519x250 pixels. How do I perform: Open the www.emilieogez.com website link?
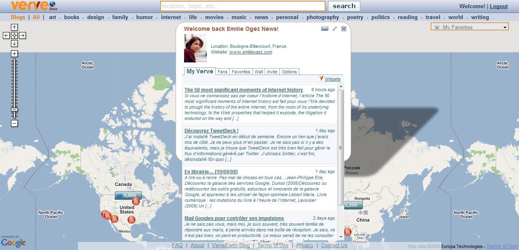[251, 52]
